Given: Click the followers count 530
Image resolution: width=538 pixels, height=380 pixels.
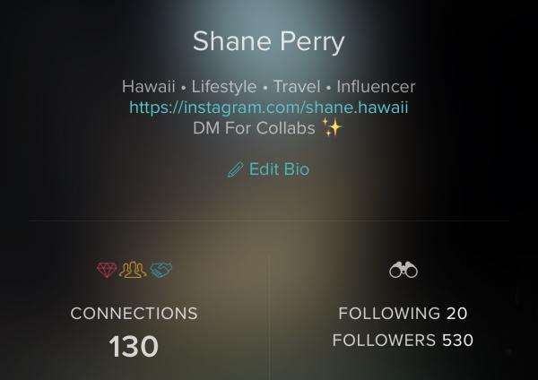Looking at the screenshot, I should coord(457,341).
